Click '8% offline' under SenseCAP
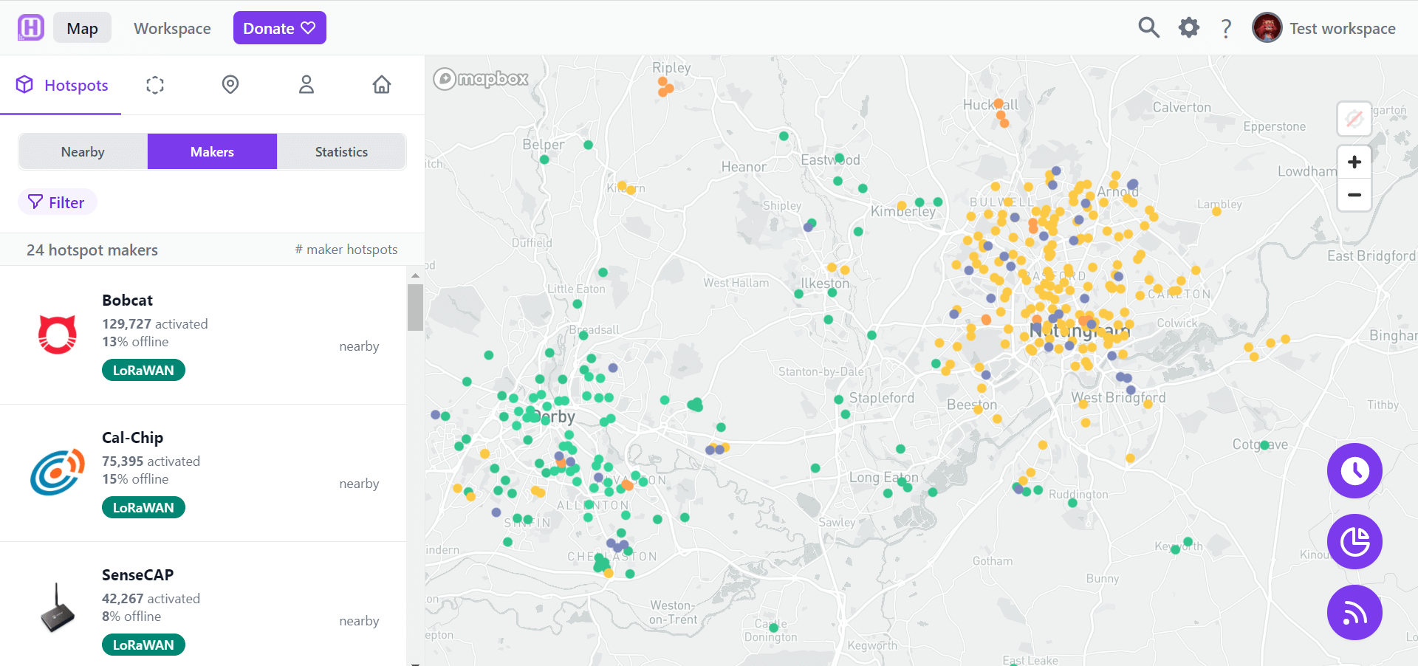 [131, 617]
